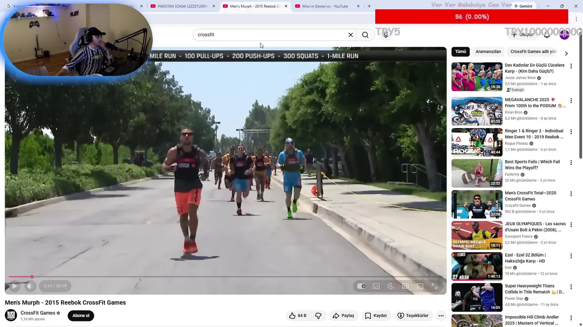The width and height of the screenshot is (583, 327).
Task: Open Chrome three-dot menu
Action: pyautogui.click(x=576, y=19)
